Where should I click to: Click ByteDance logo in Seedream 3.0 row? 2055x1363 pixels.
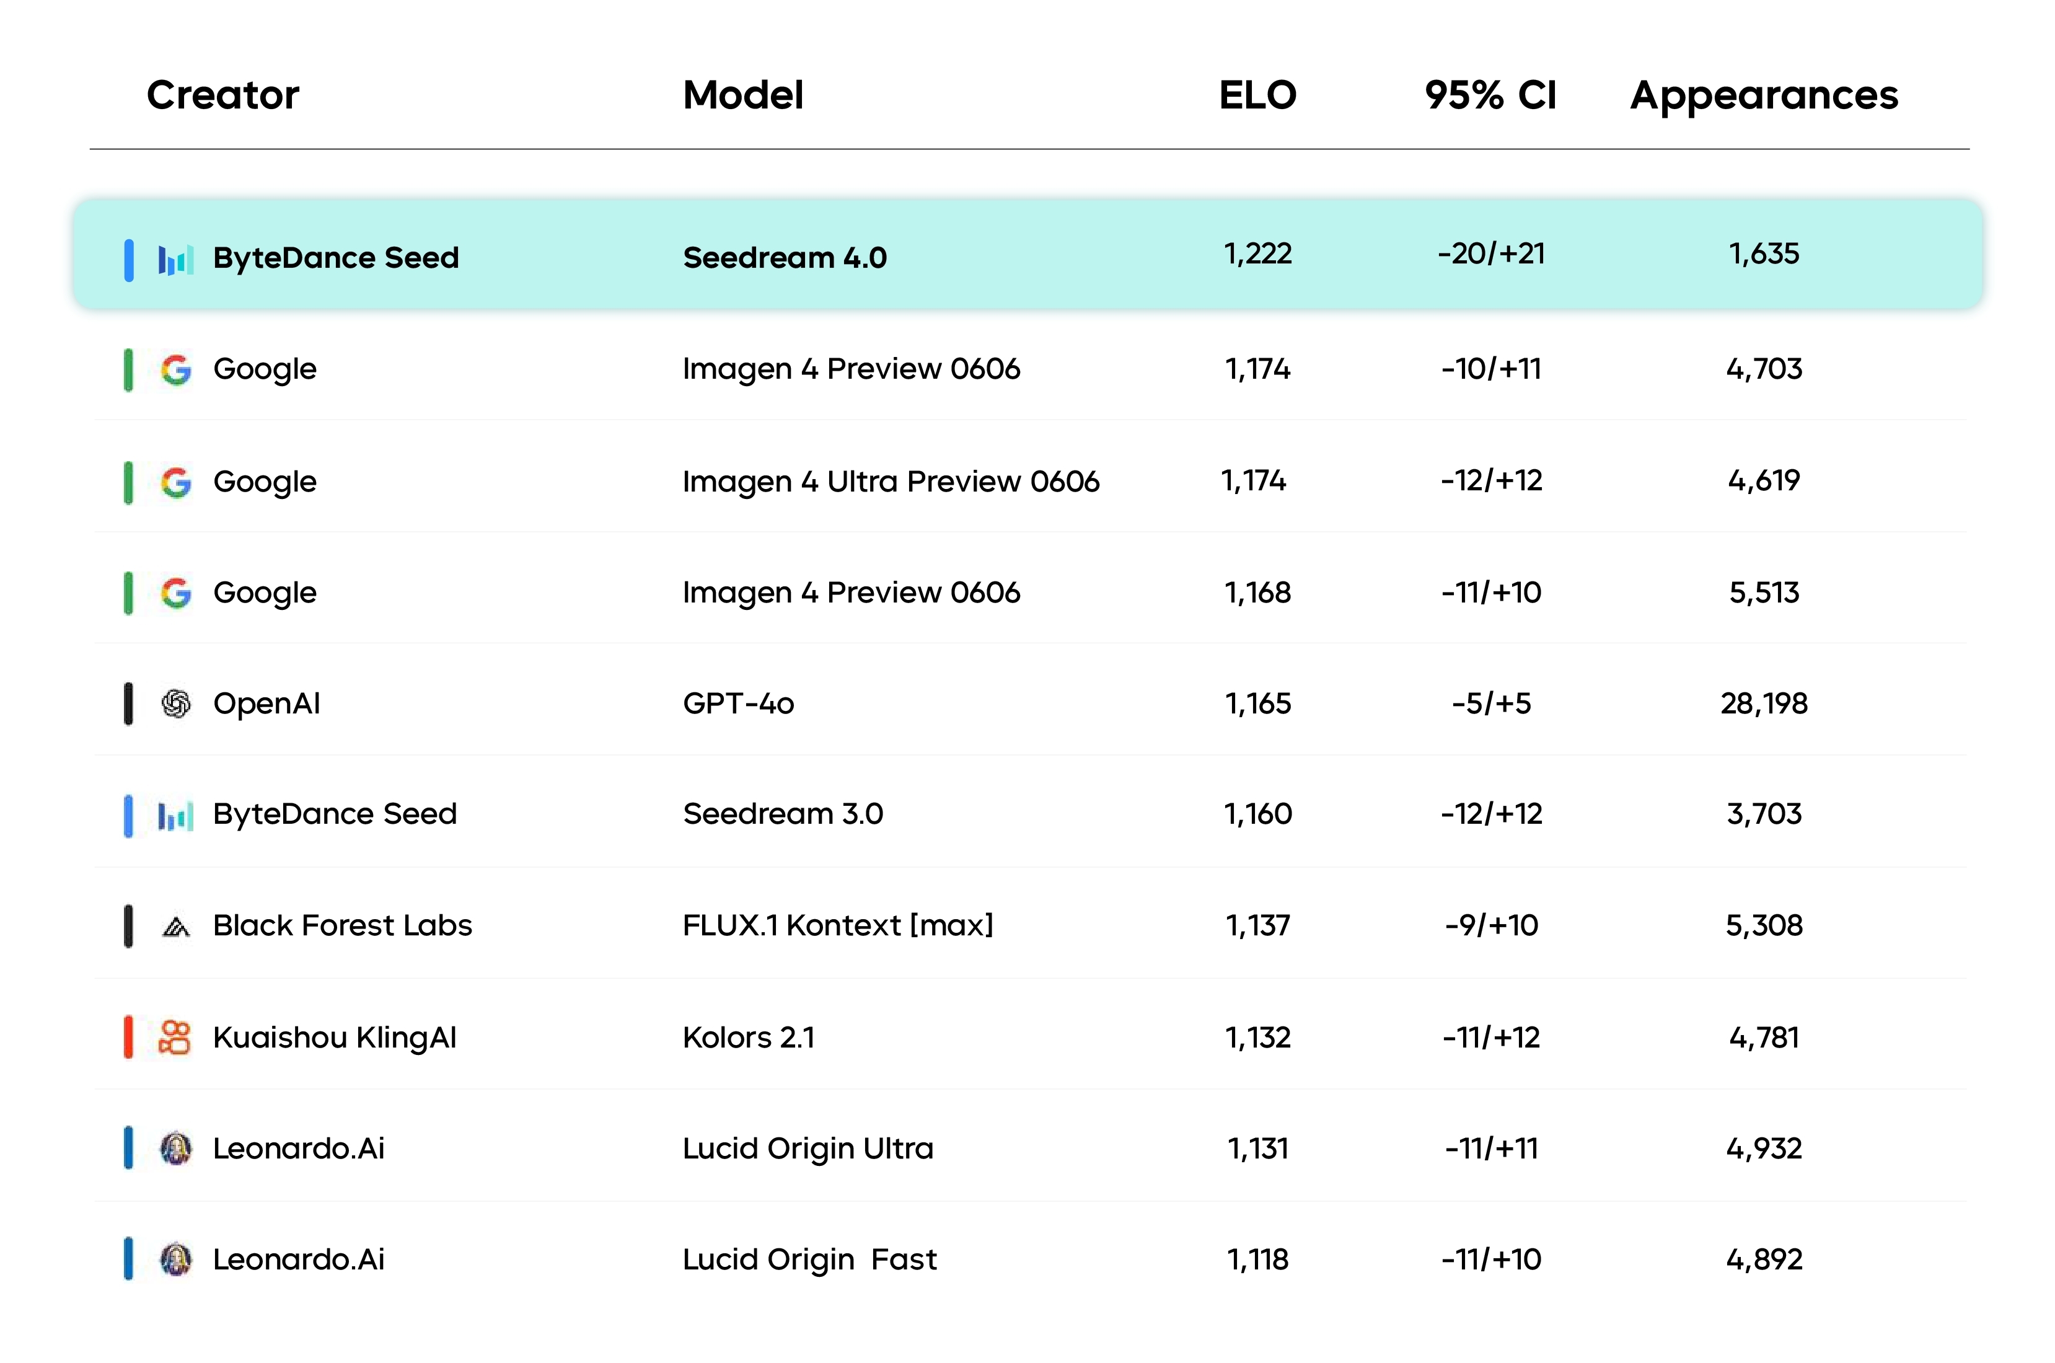[x=175, y=815]
